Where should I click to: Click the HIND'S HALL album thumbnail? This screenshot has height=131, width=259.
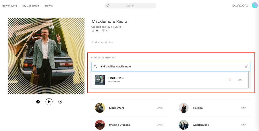[100, 80]
